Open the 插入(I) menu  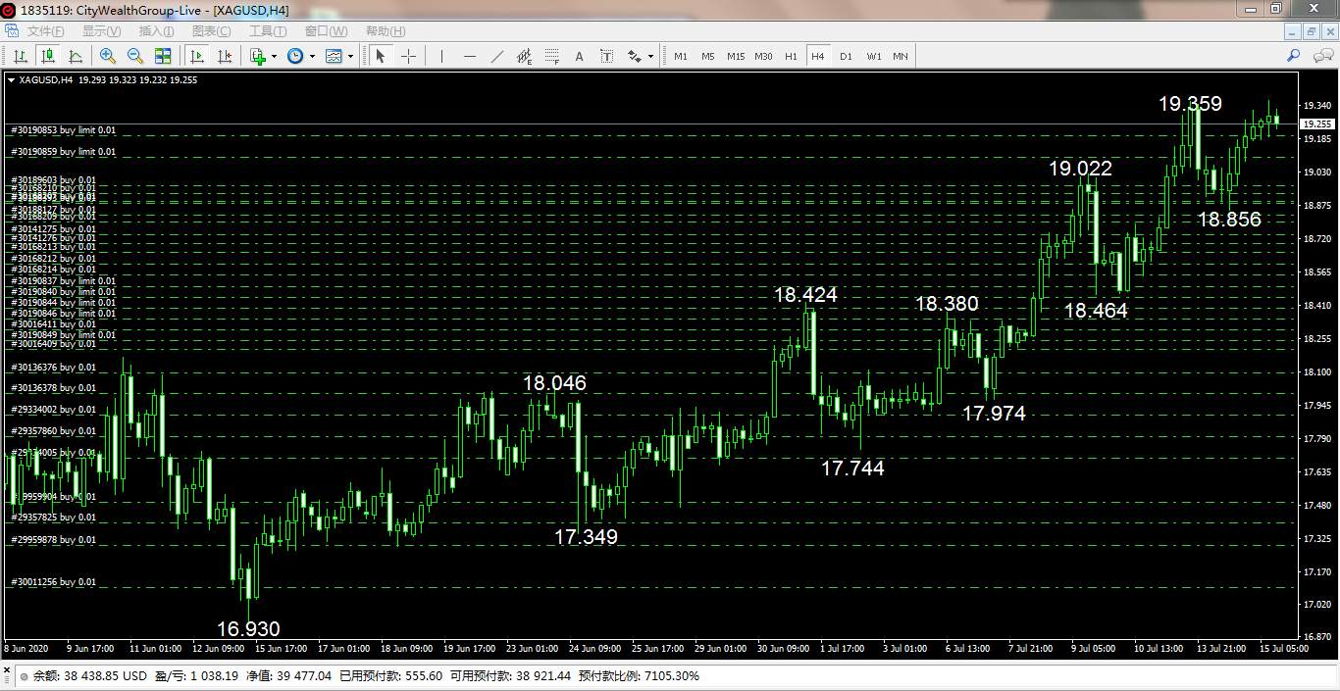click(x=157, y=31)
